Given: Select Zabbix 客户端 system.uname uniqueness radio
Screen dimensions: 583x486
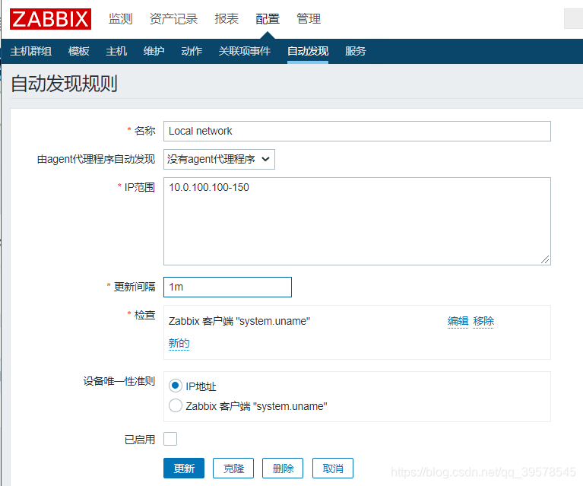Looking at the screenshot, I should 175,405.
